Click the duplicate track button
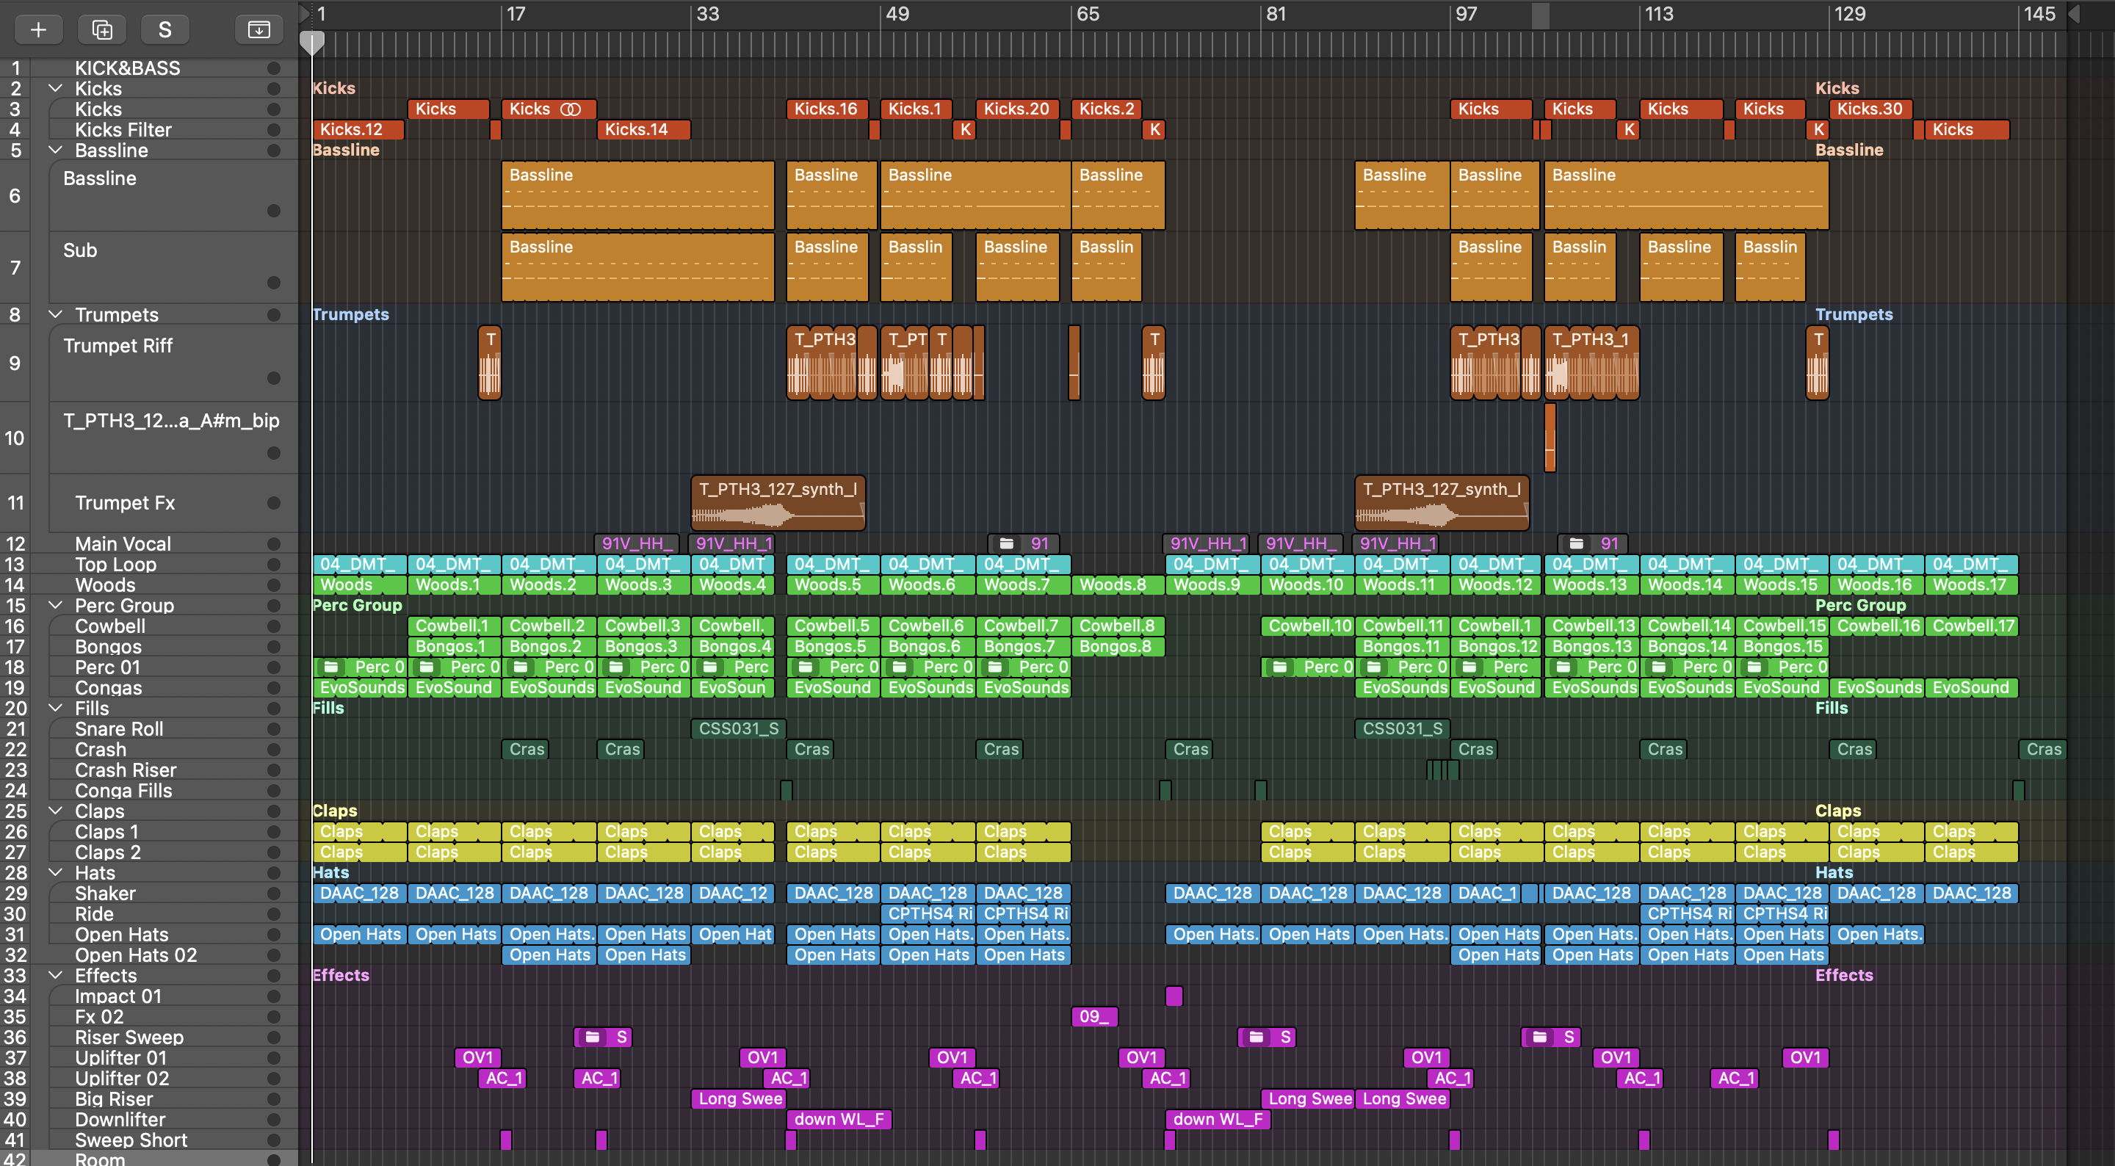 click(102, 30)
